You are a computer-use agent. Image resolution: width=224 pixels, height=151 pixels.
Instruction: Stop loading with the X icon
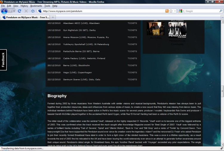coord(26,11)
